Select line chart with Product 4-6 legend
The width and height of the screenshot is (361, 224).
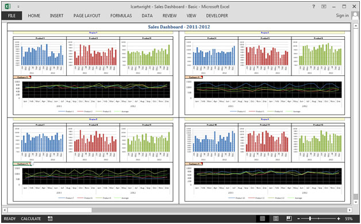[265, 97]
